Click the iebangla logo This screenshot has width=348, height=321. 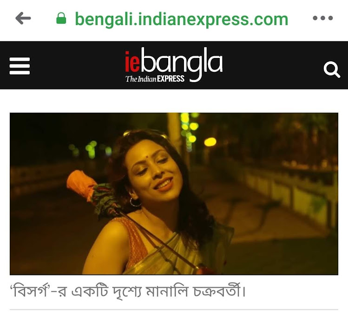point(174,64)
